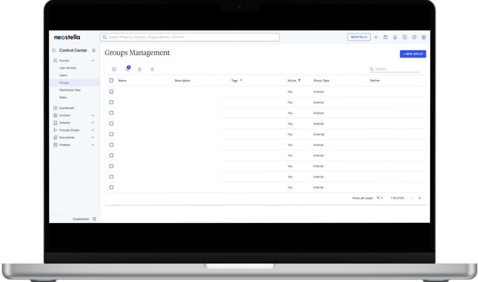Click the help question mark icon
Viewport: 478px width, 282px height.
(414, 37)
